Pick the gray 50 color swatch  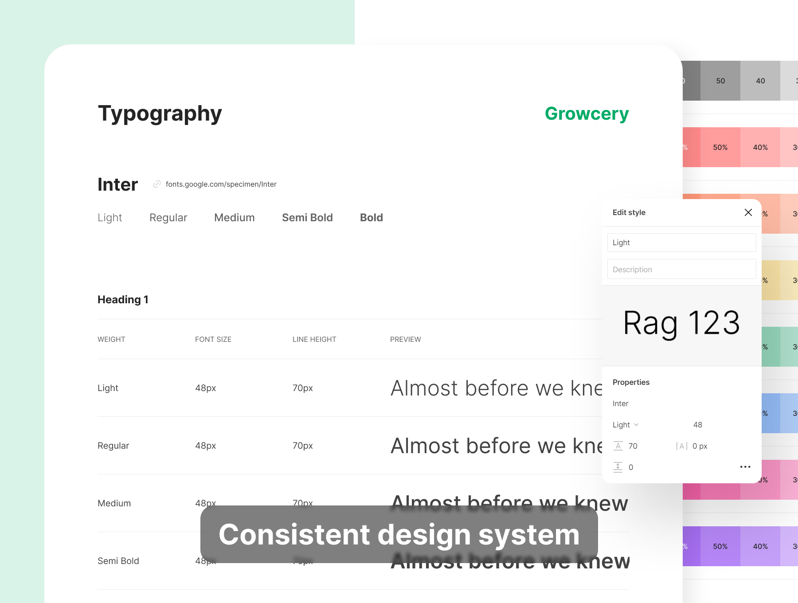click(720, 81)
